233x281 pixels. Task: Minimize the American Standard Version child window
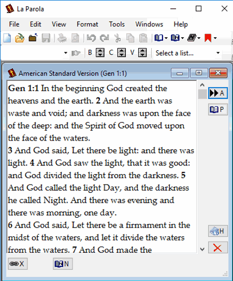pos(180,73)
